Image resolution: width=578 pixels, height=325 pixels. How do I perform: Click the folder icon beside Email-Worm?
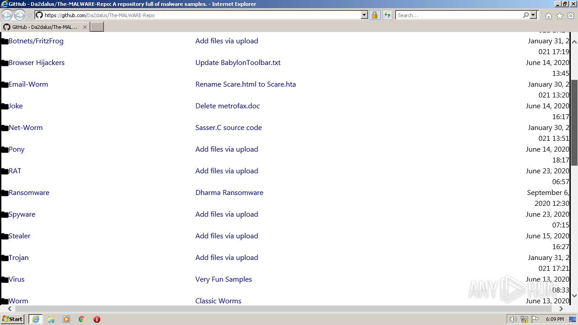coord(5,85)
